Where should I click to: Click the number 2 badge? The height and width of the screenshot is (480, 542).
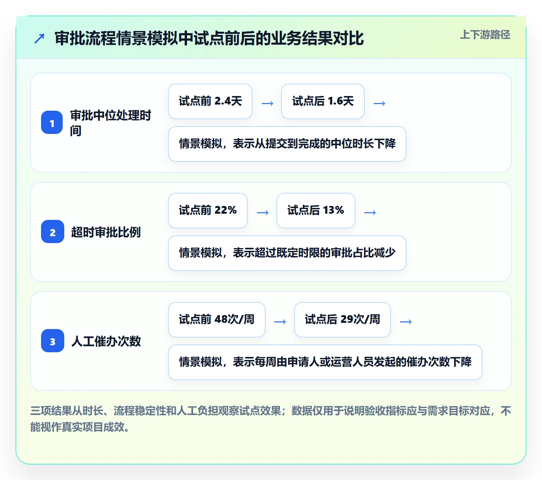53,232
